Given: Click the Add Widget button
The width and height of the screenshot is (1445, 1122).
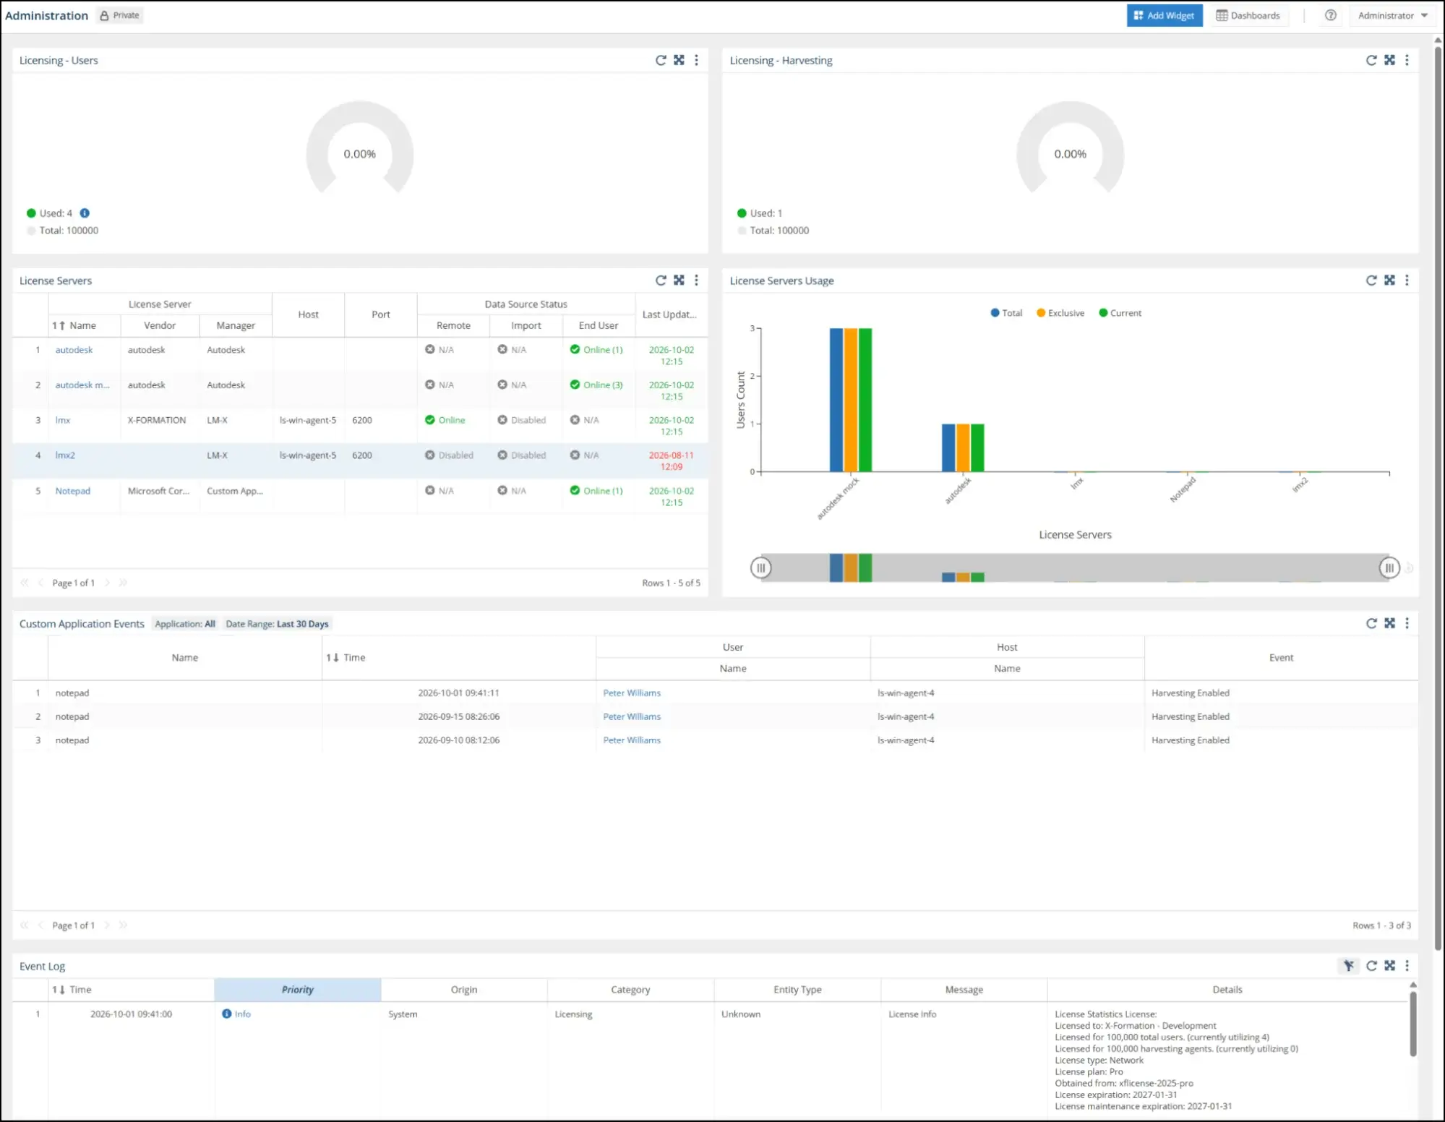Looking at the screenshot, I should pyautogui.click(x=1165, y=15).
